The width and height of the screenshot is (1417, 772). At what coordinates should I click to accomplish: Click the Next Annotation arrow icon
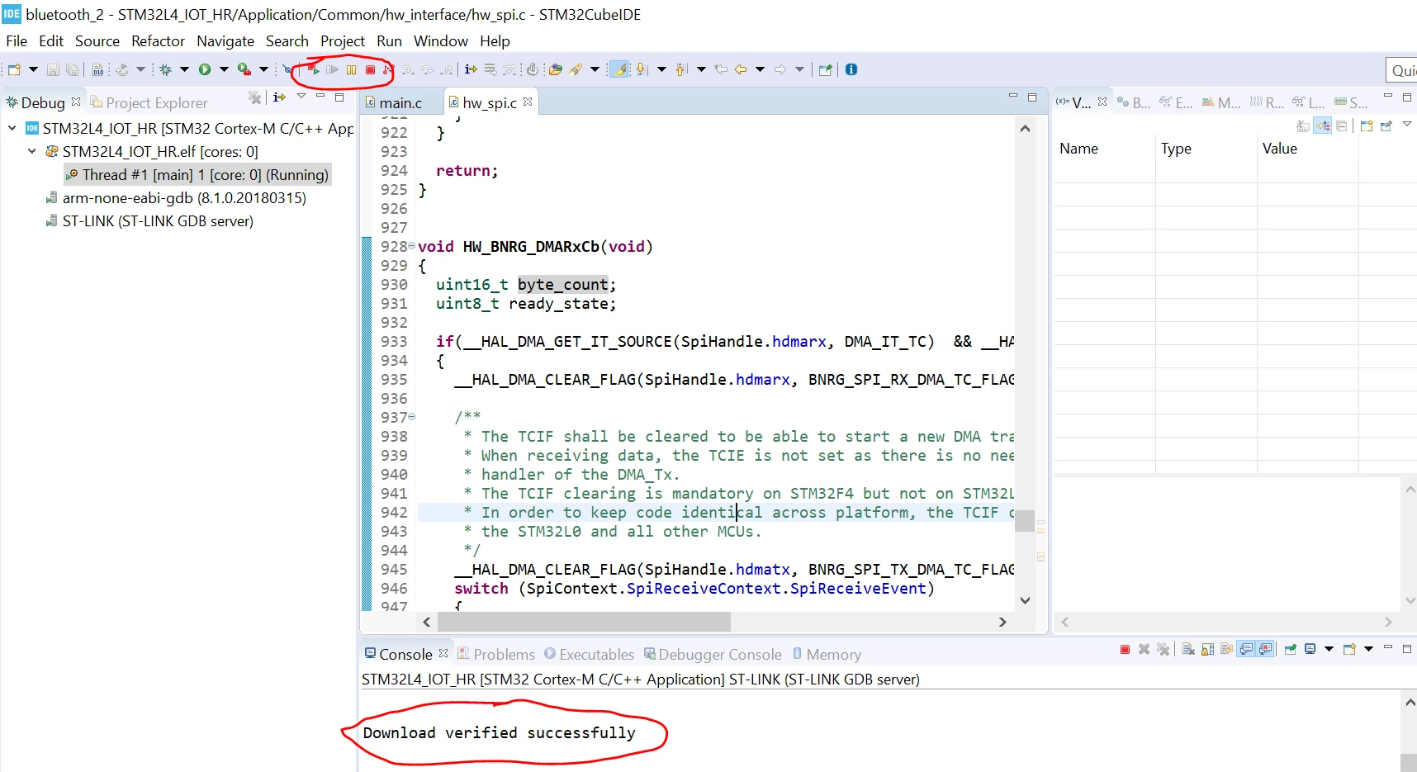tap(642, 69)
